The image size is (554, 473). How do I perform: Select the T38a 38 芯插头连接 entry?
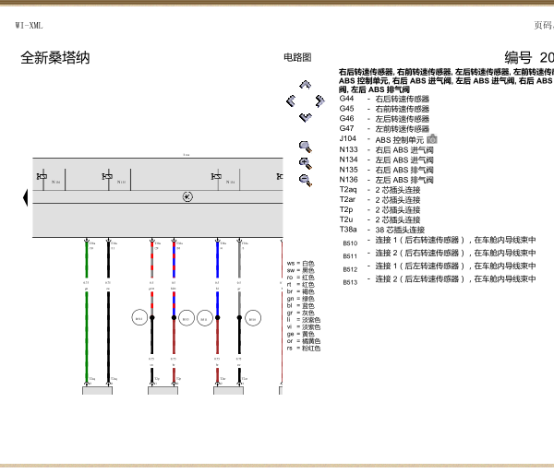pos(382,230)
